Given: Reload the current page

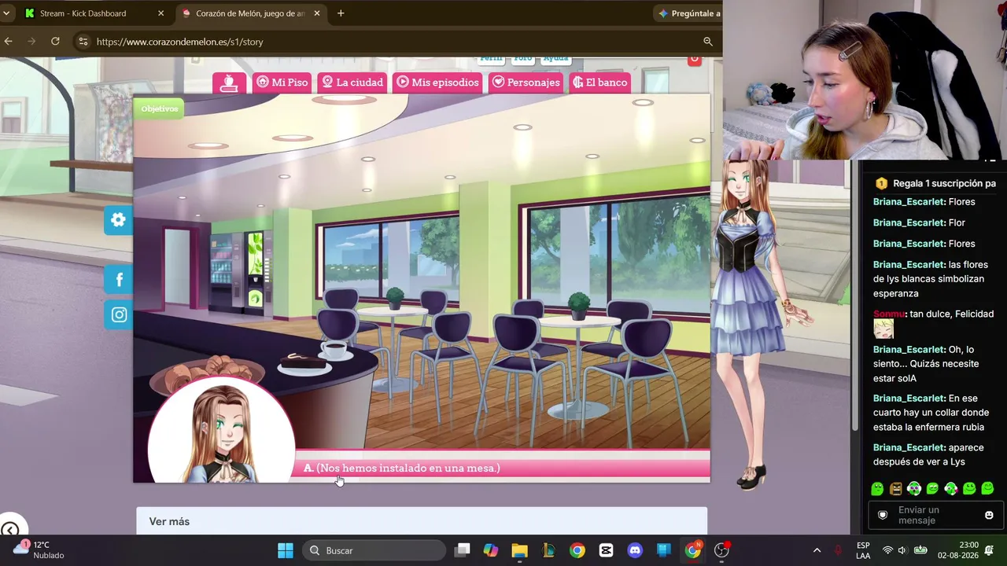Looking at the screenshot, I should pyautogui.click(x=55, y=42).
